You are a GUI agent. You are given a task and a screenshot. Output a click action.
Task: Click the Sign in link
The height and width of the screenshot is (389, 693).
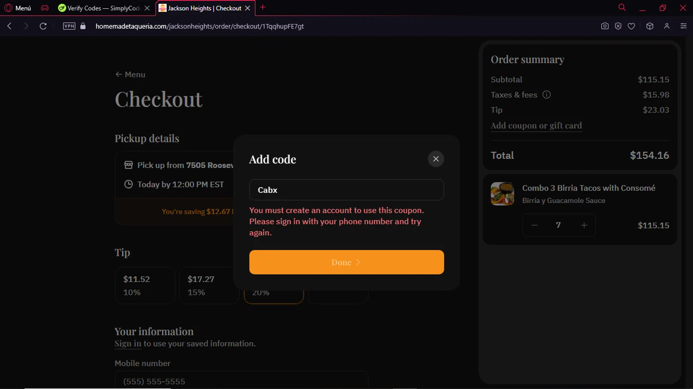[128, 344]
